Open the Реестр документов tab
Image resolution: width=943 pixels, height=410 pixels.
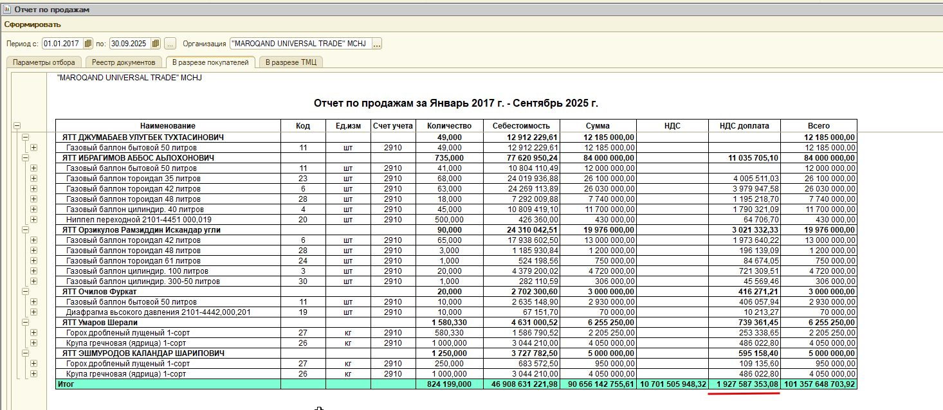[124, 62]
